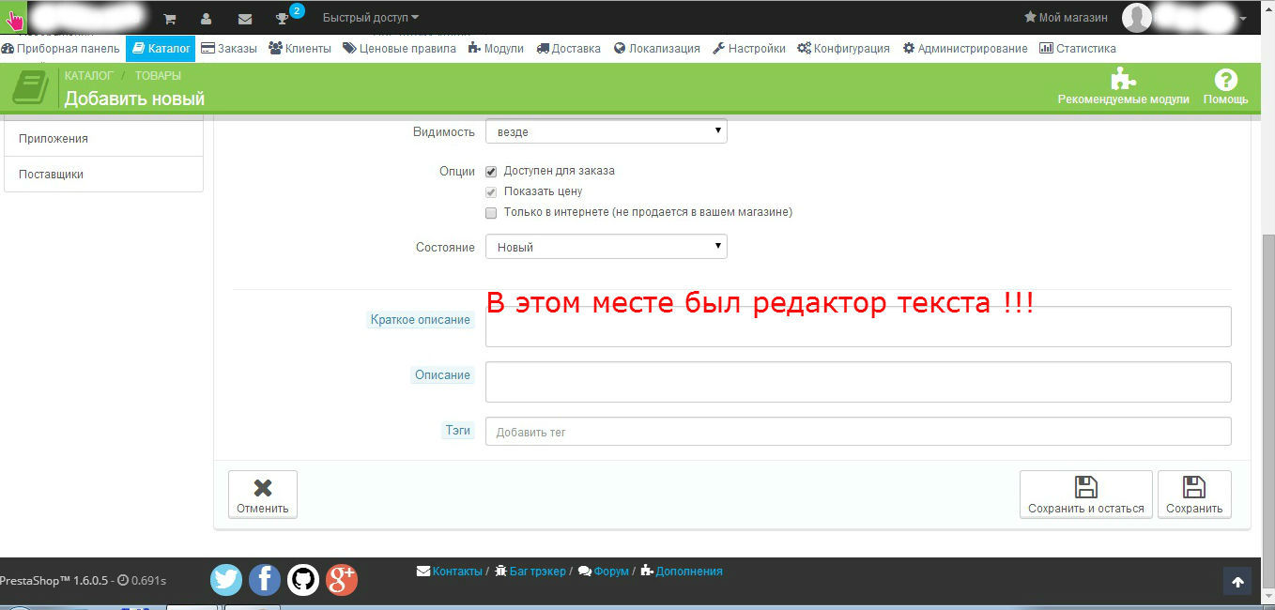
Task: Open the Дополнения footer link
Action: pos(683,571)
